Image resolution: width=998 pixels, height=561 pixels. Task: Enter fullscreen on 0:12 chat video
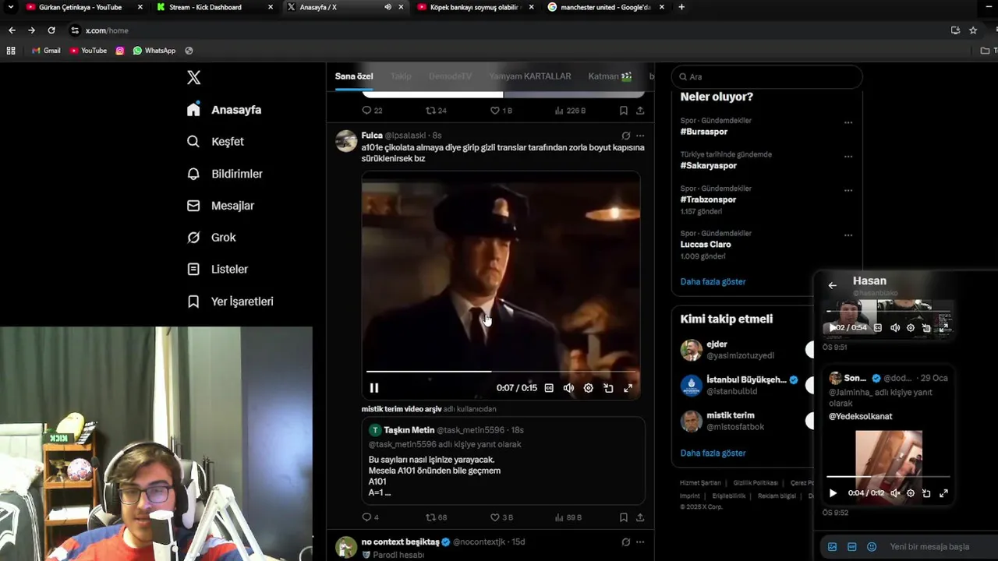pyautogui.click(x=943, y=493)
